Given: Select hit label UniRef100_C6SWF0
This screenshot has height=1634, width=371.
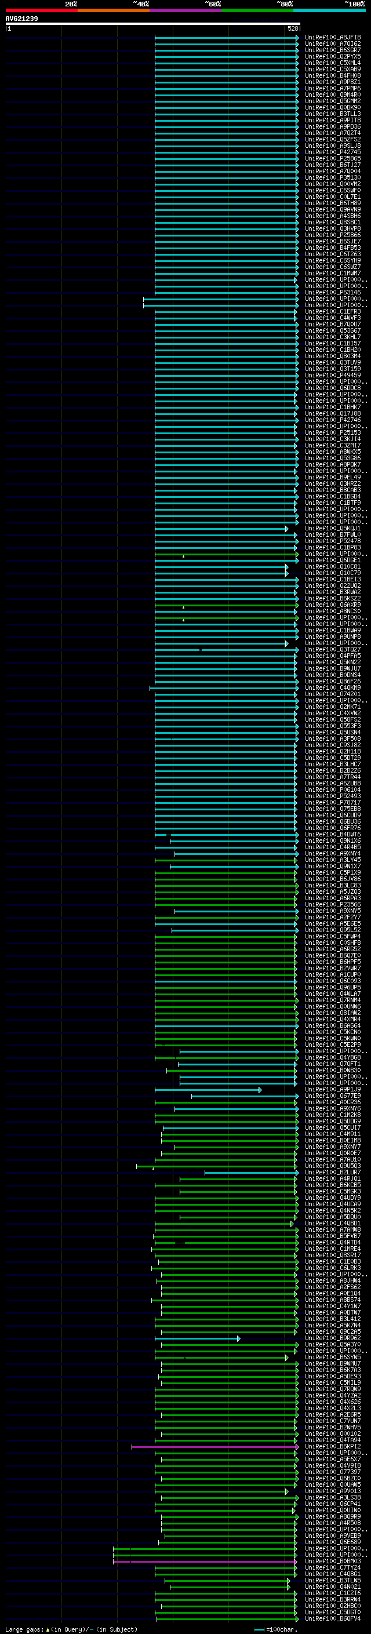Looking at the screenshot, I should click(x=333, y=190).
